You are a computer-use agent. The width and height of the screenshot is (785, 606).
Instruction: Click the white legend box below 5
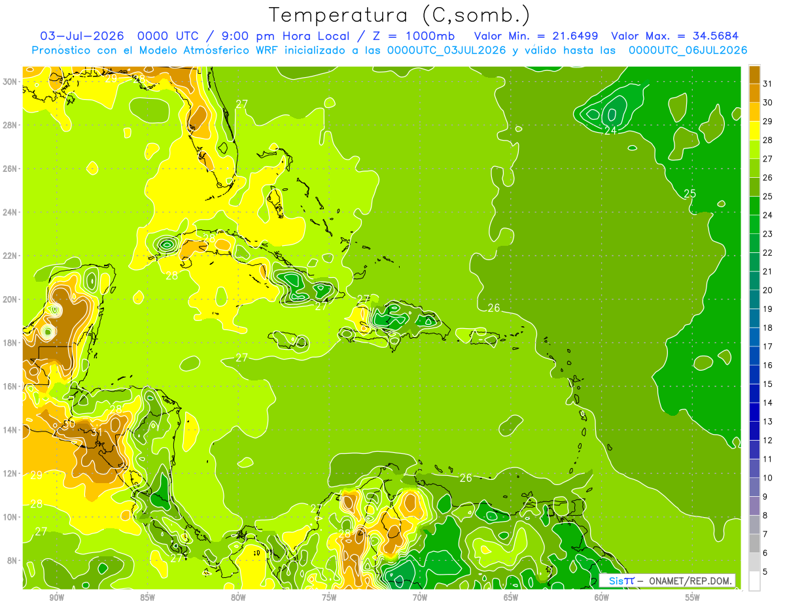point(754,581)
